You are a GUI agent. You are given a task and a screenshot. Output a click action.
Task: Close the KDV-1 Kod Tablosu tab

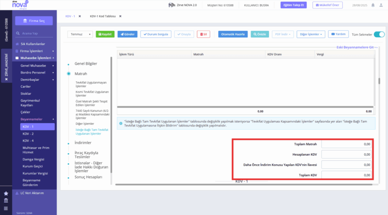coord(120,16)
